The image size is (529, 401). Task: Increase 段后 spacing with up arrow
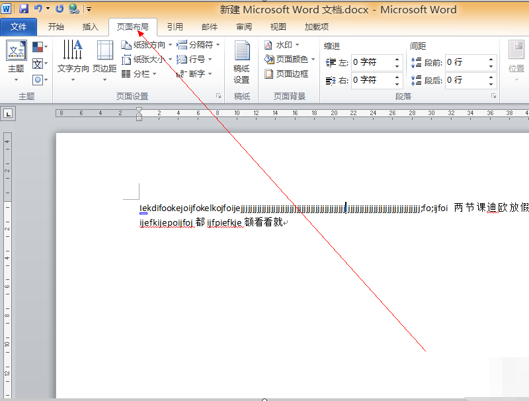pos(491,77)
